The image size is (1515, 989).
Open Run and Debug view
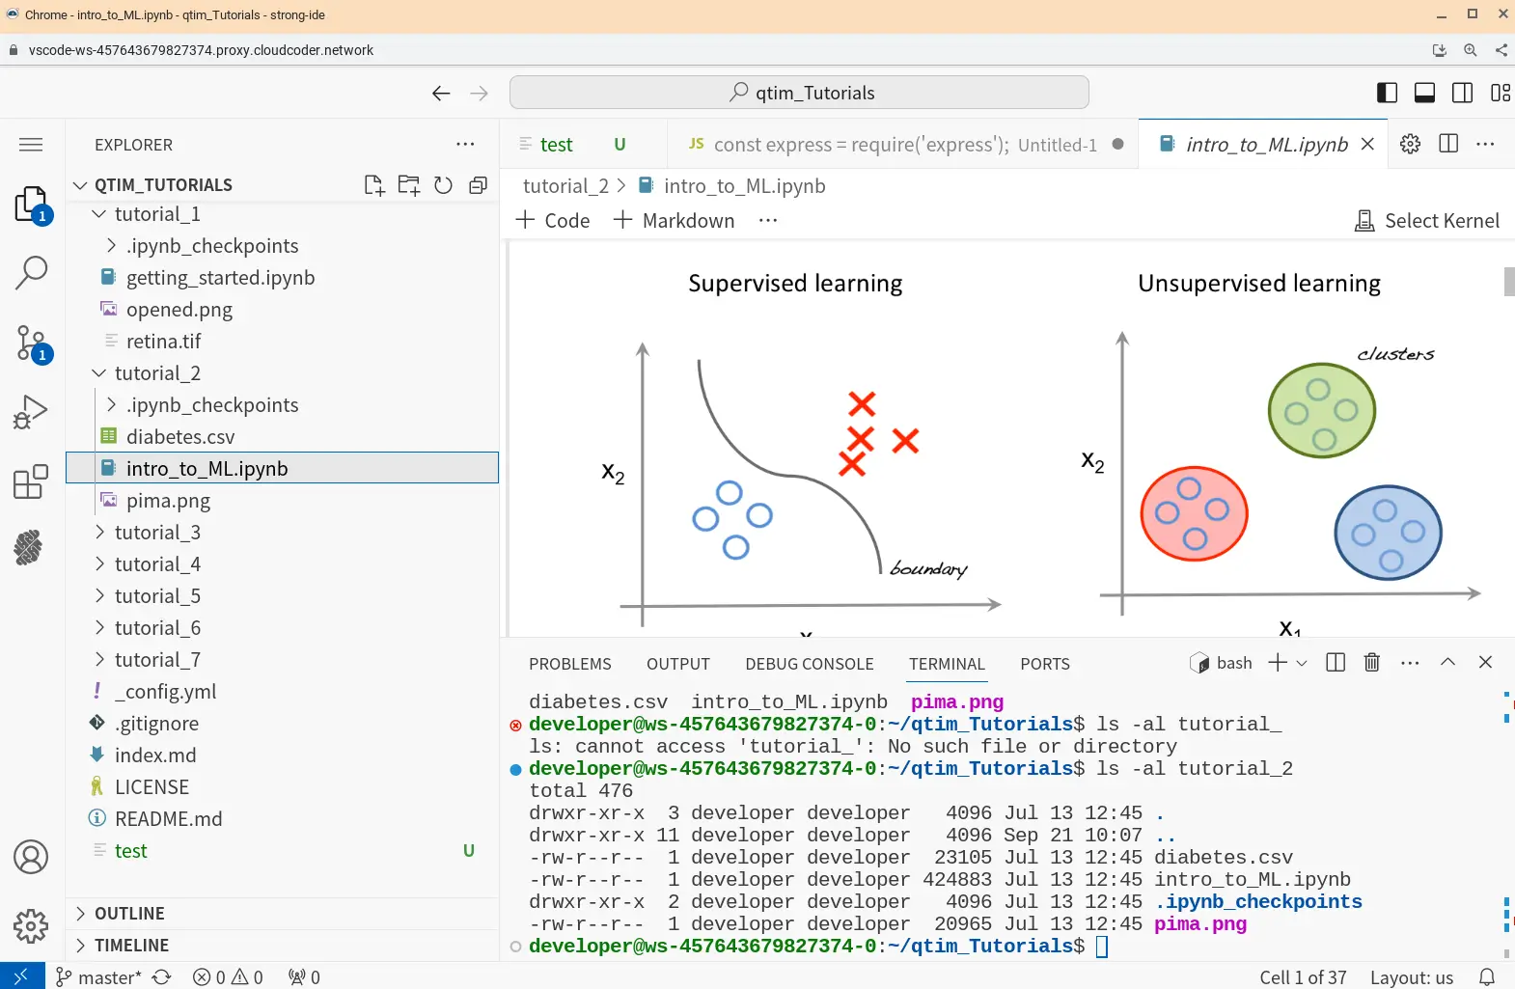(x=31, y=412)
